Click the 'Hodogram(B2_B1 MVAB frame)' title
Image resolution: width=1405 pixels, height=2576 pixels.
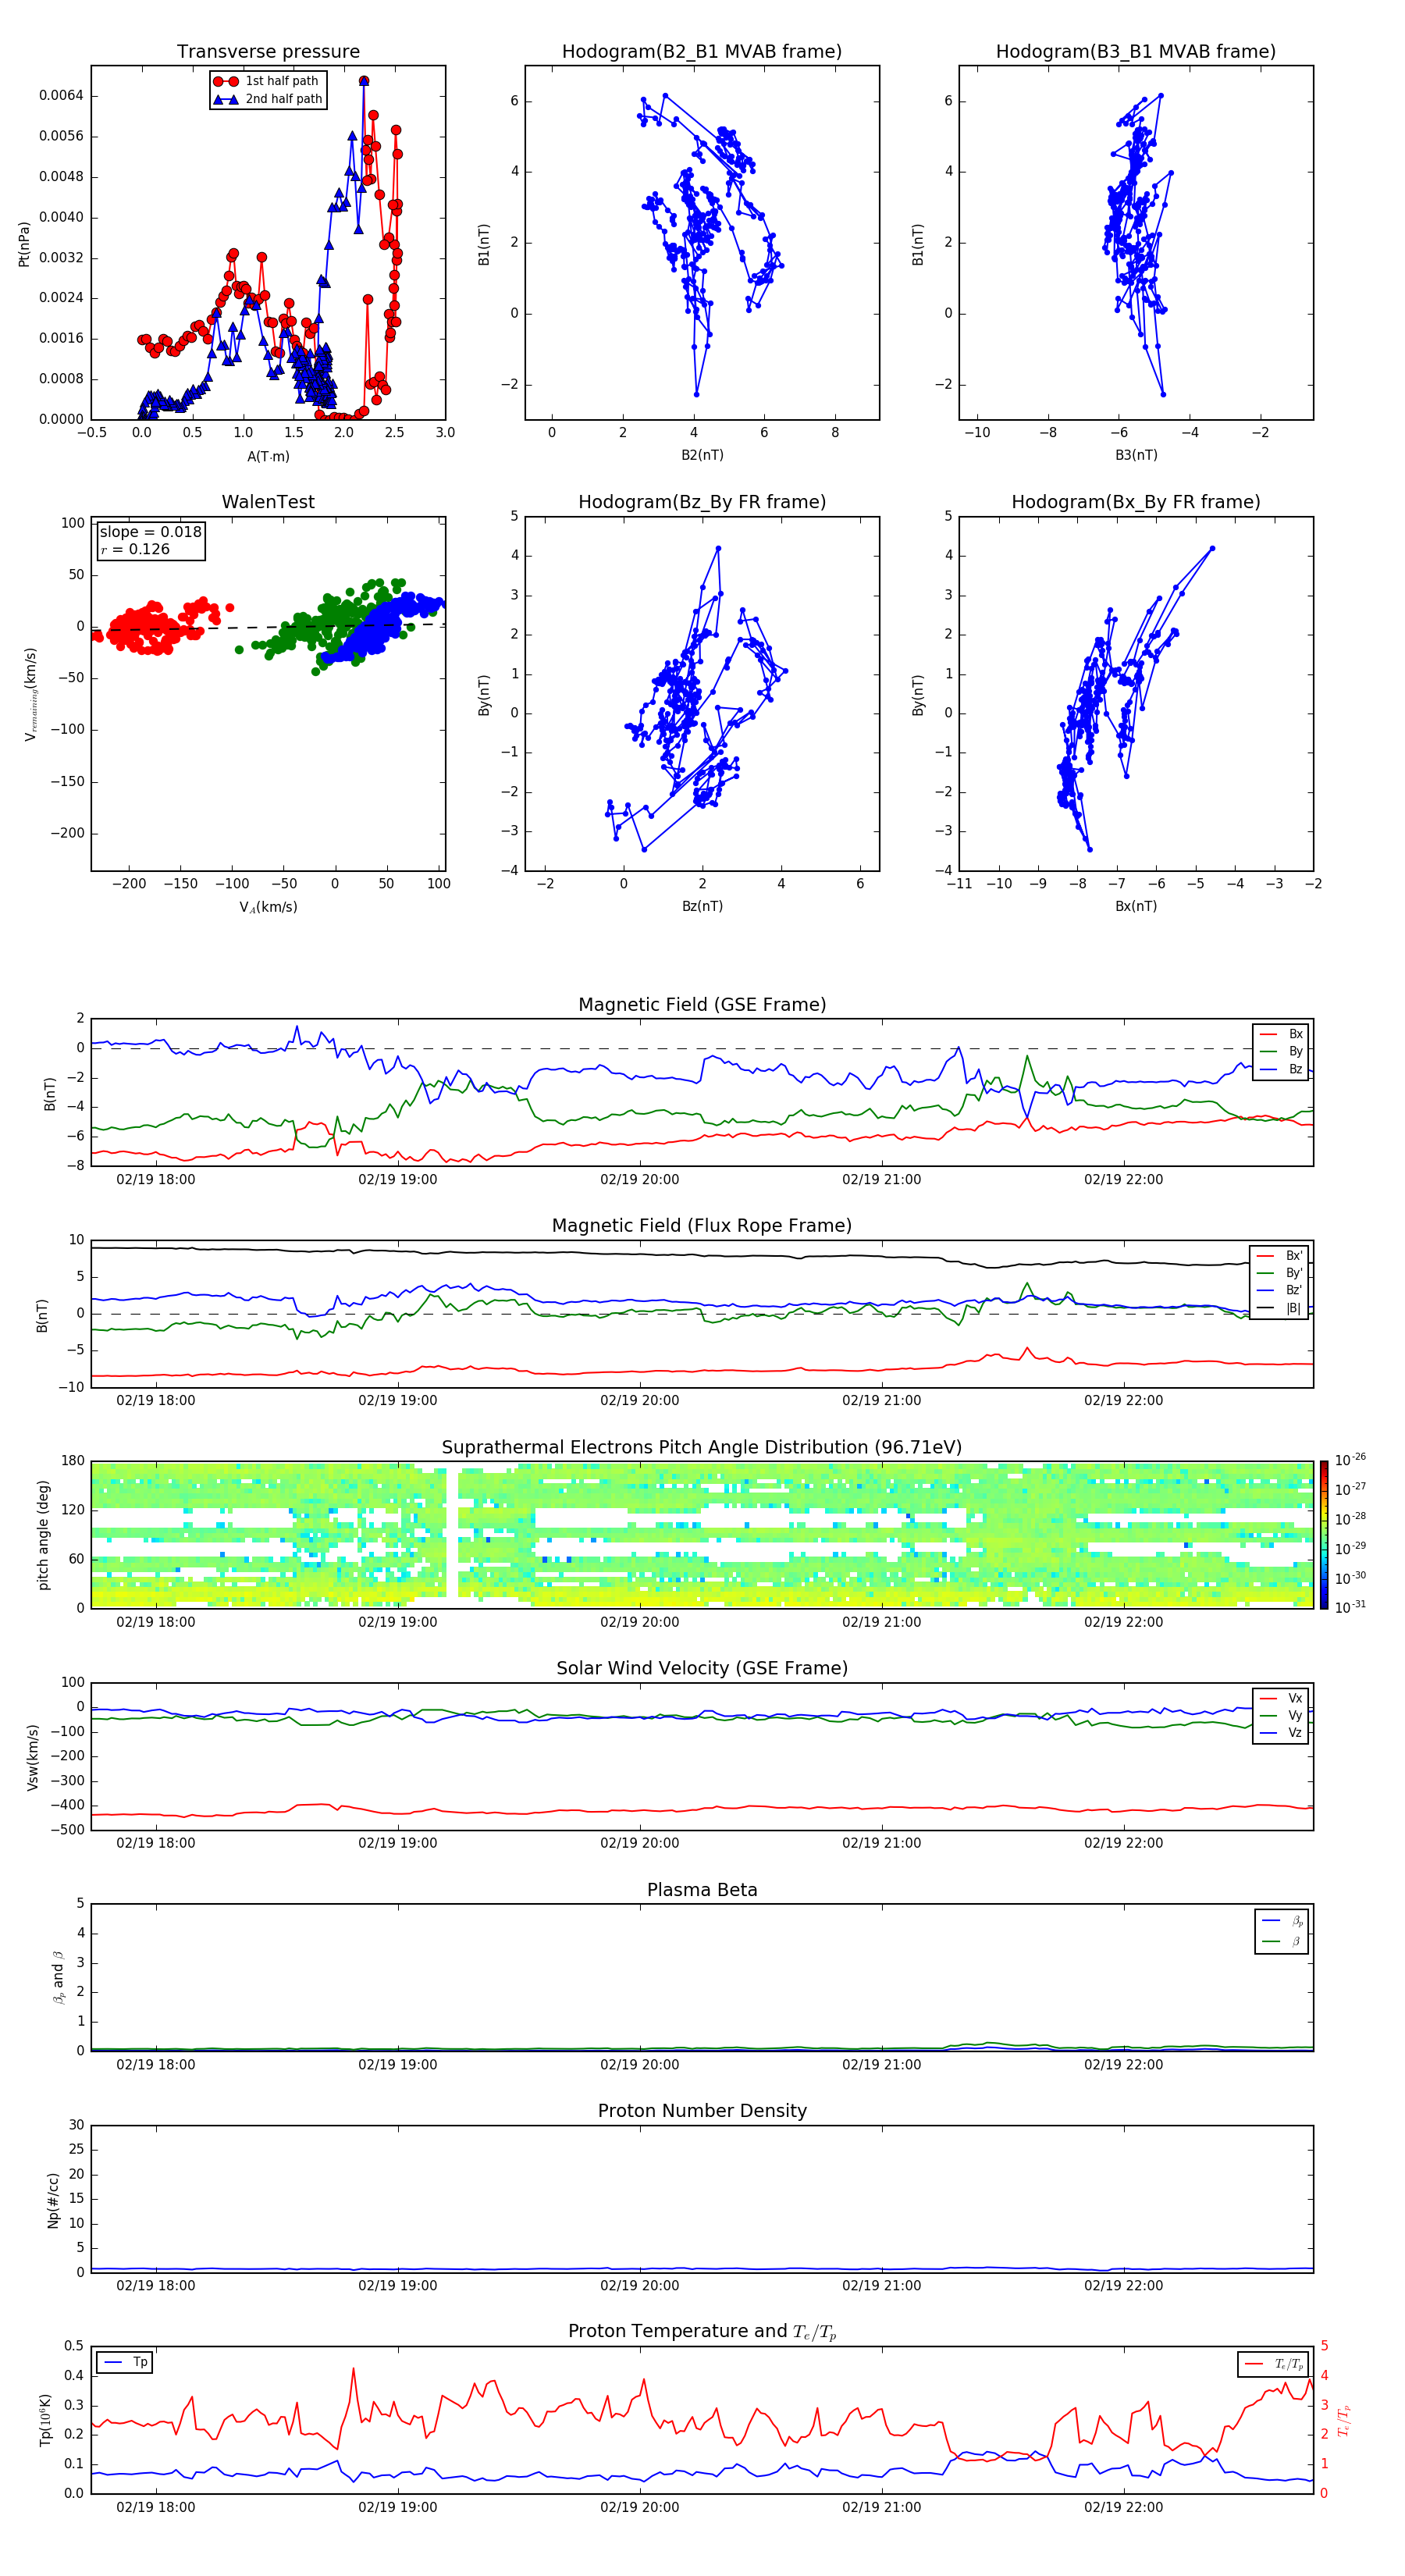pyautogui.click(x=702, y=52)
